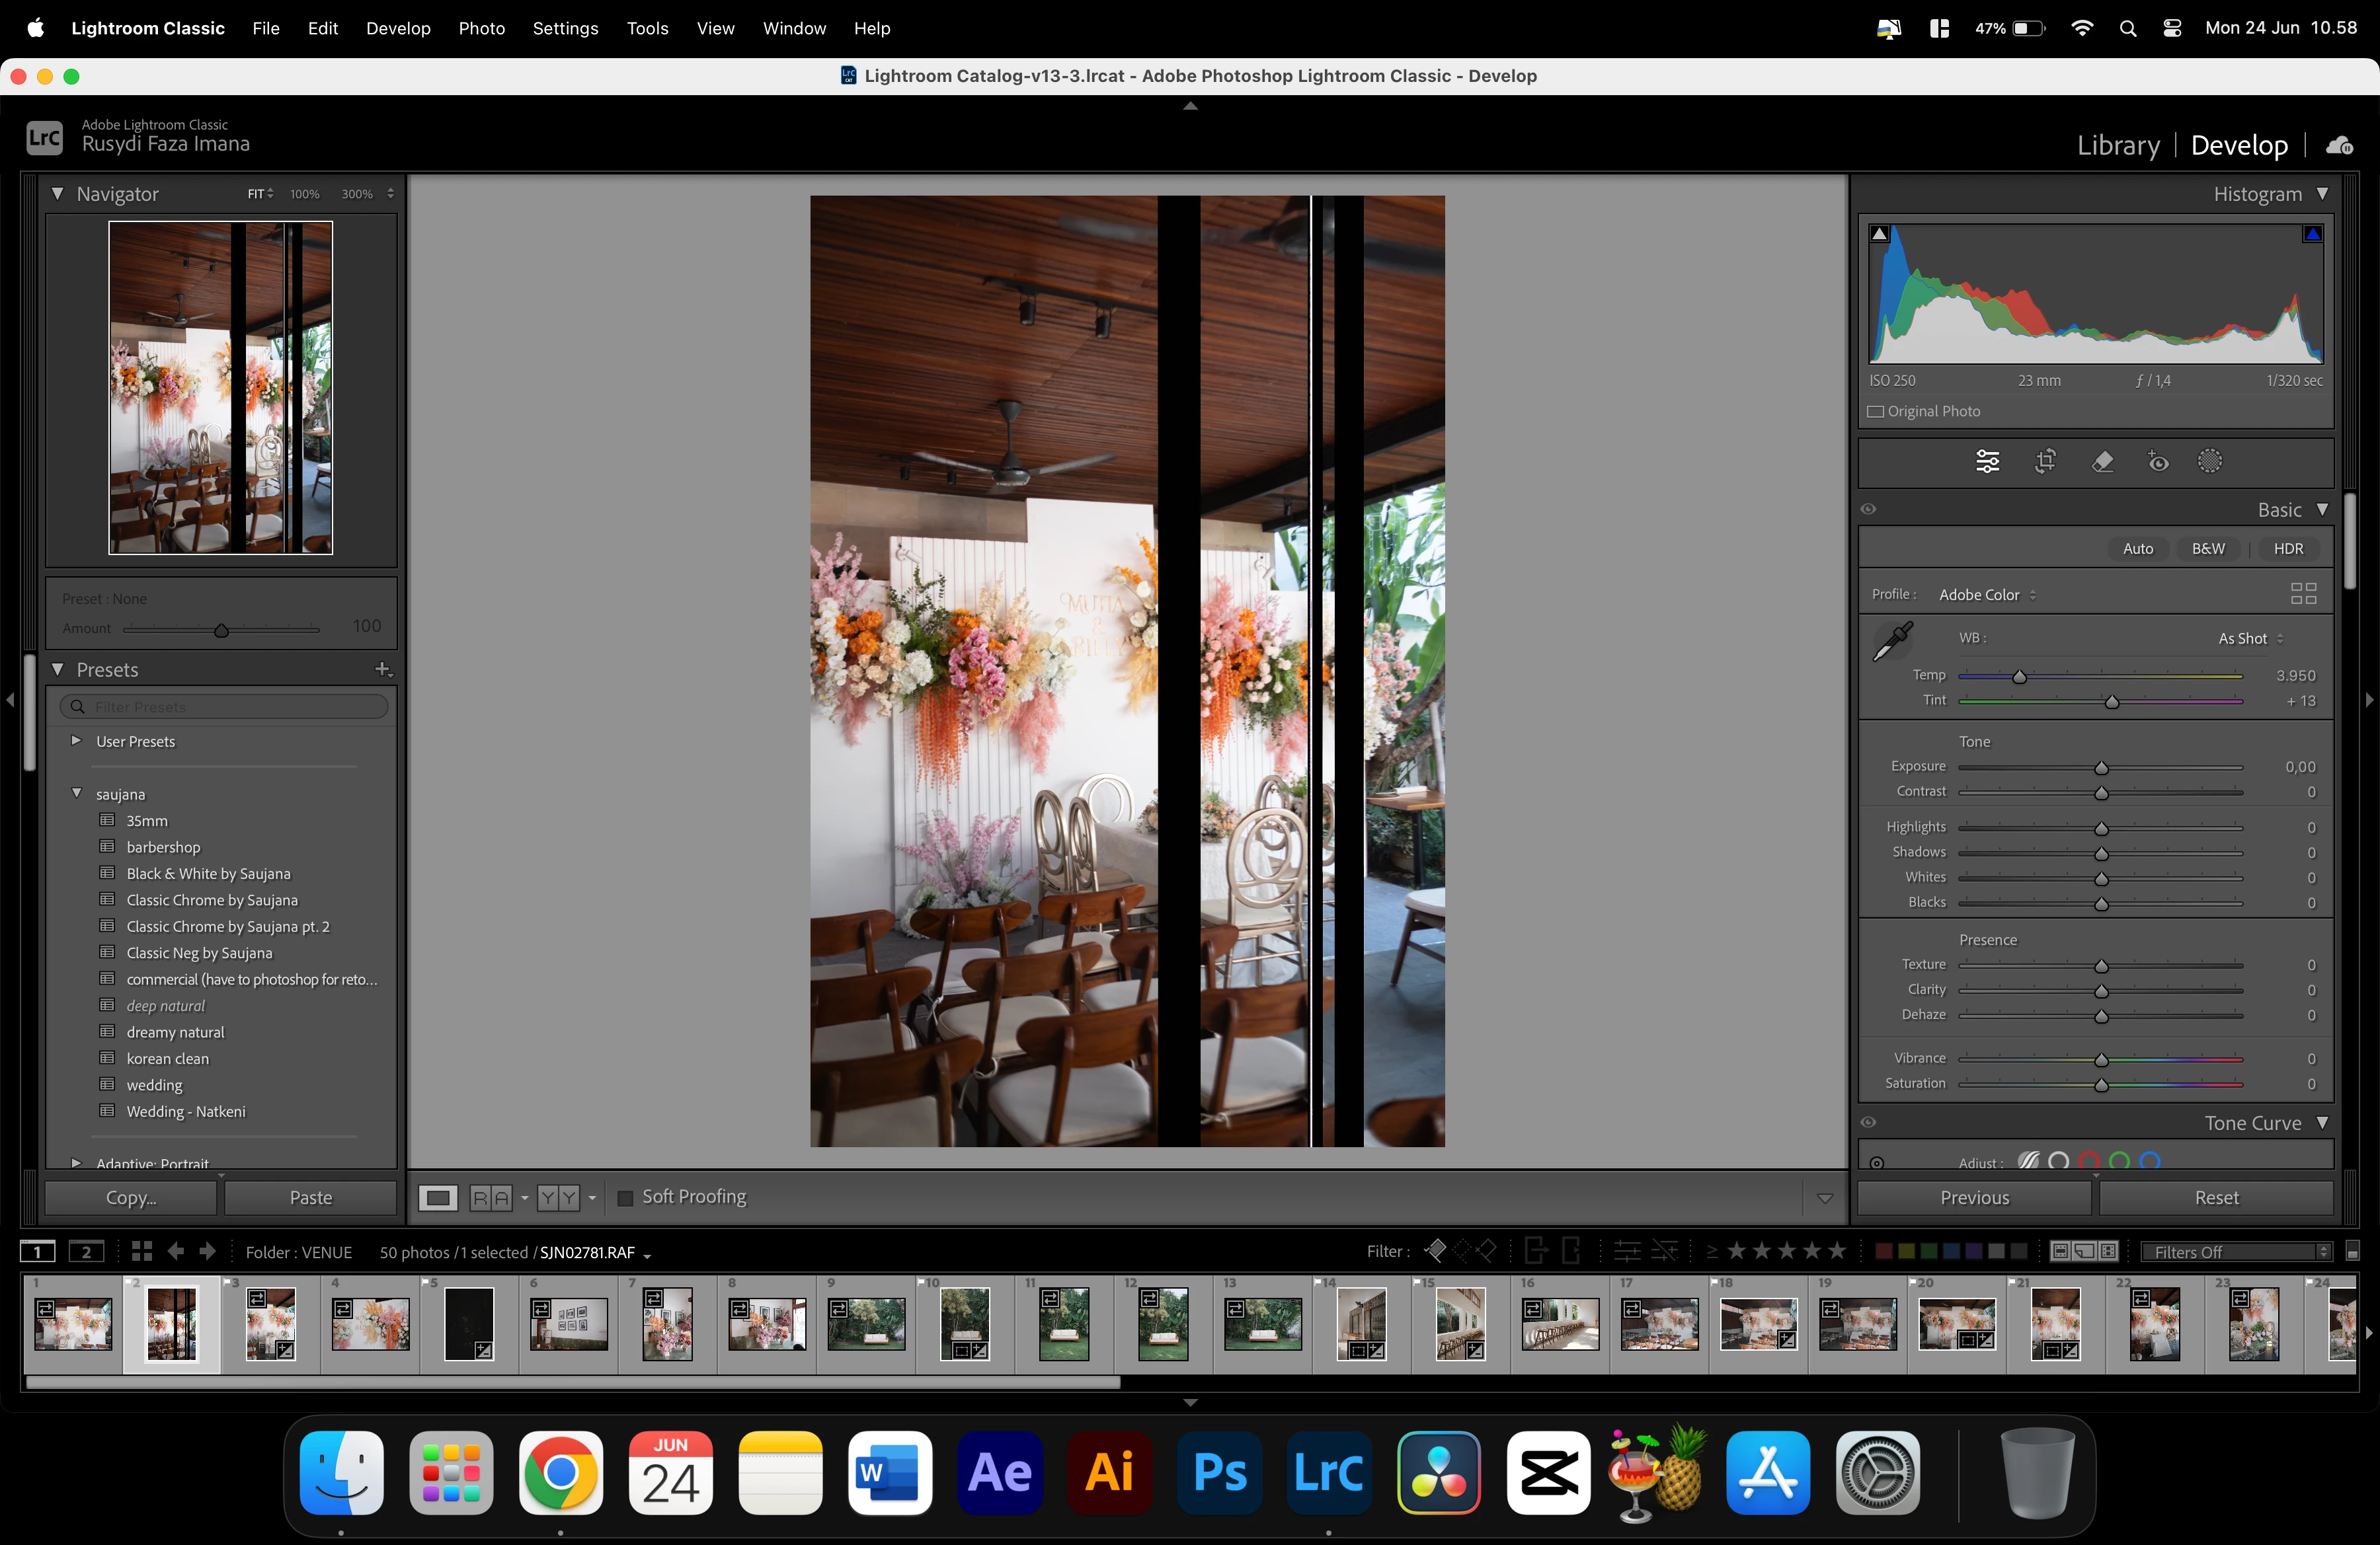Enable the Soft Proofing checkbox
This screenshot has width=2380, height=1545.
pos(626,1197)
